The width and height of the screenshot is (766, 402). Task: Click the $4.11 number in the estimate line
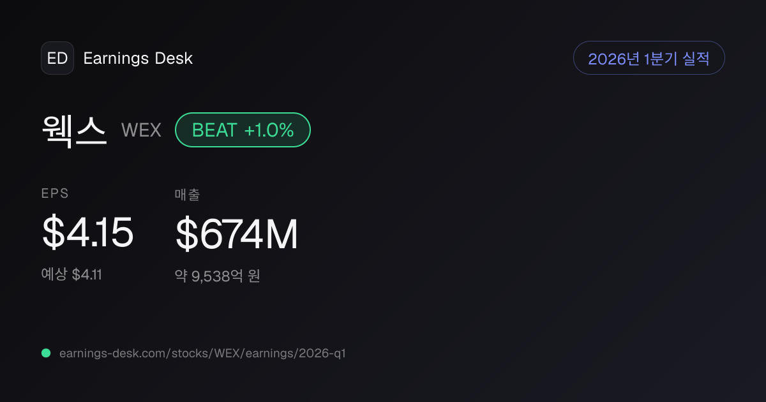click(x=87, y=274)
